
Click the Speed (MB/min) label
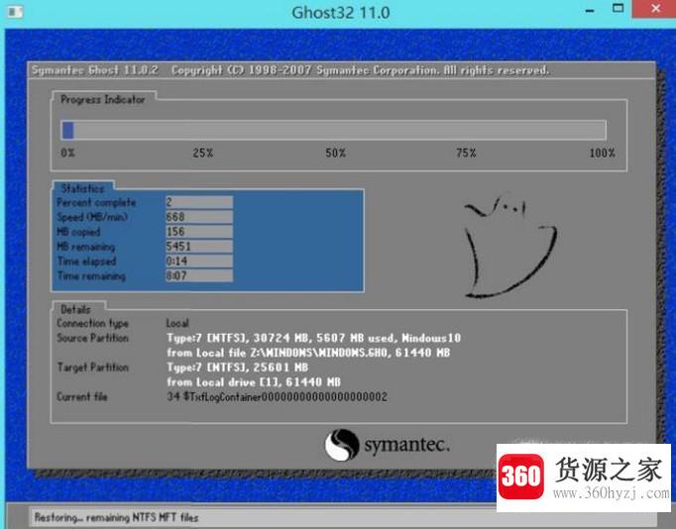pos(92,217)
